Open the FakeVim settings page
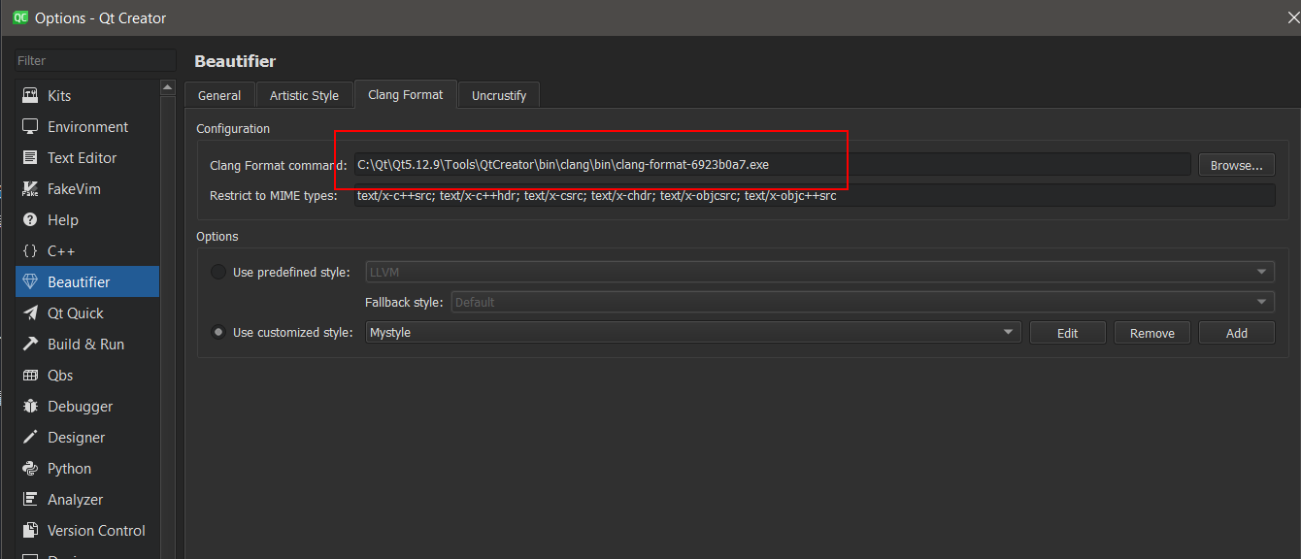This screenshot has height=559, width=1301. (87, 189)
